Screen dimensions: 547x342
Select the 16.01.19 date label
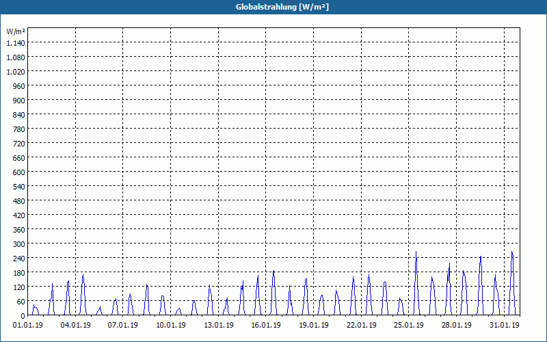point(266,326)
